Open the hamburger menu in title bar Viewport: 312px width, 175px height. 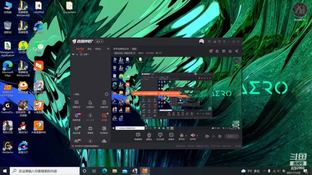point(224,42)
